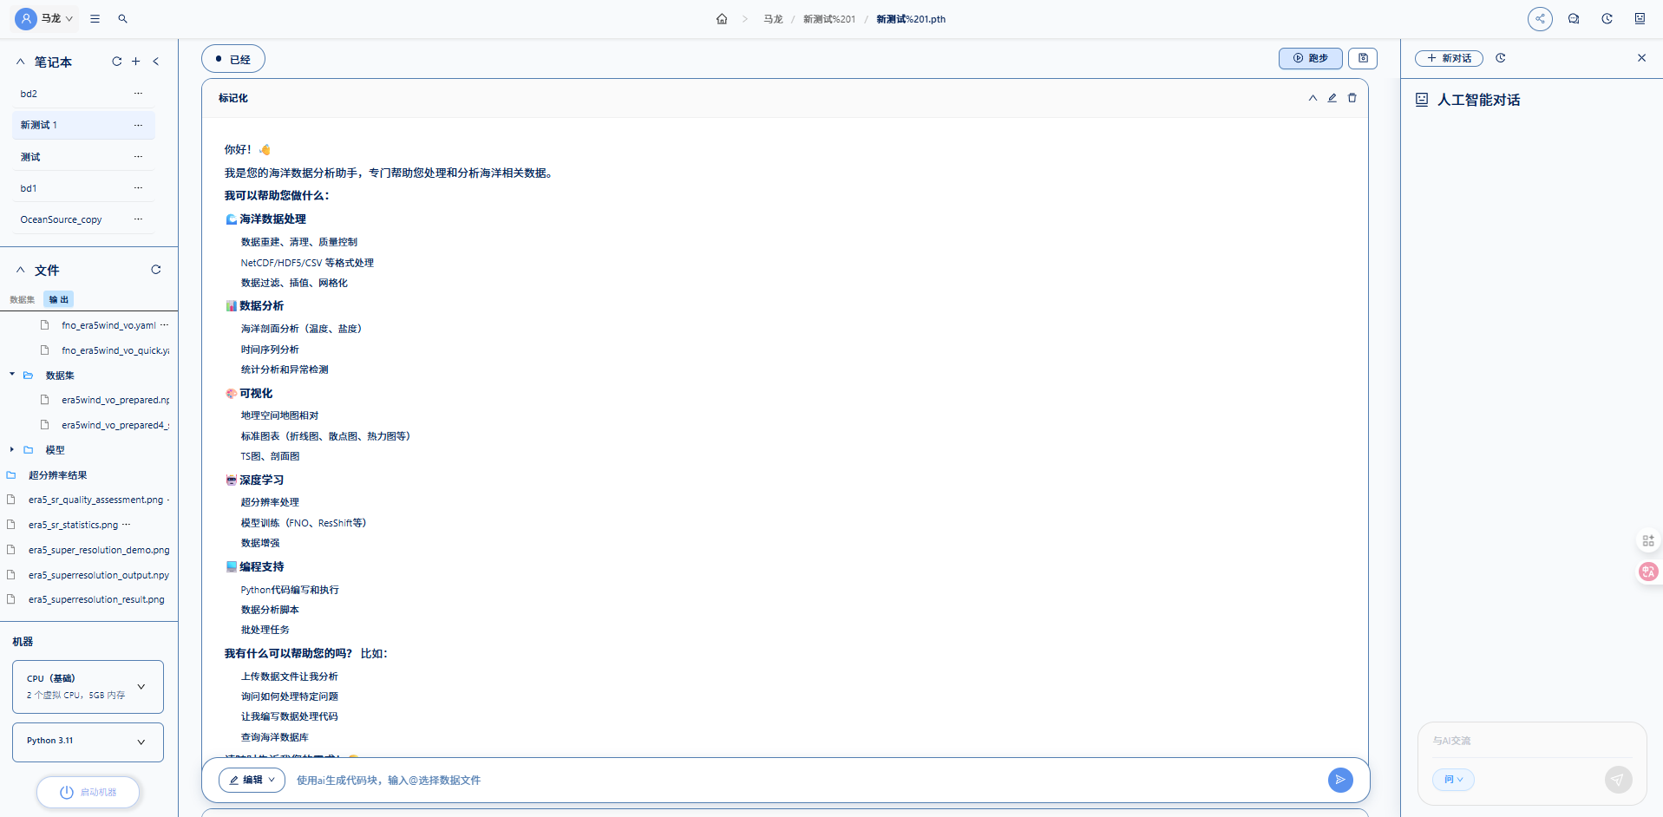Click the search magnifier icon
The width and height of the screenshot is (1663, 817).
(123, 18)
